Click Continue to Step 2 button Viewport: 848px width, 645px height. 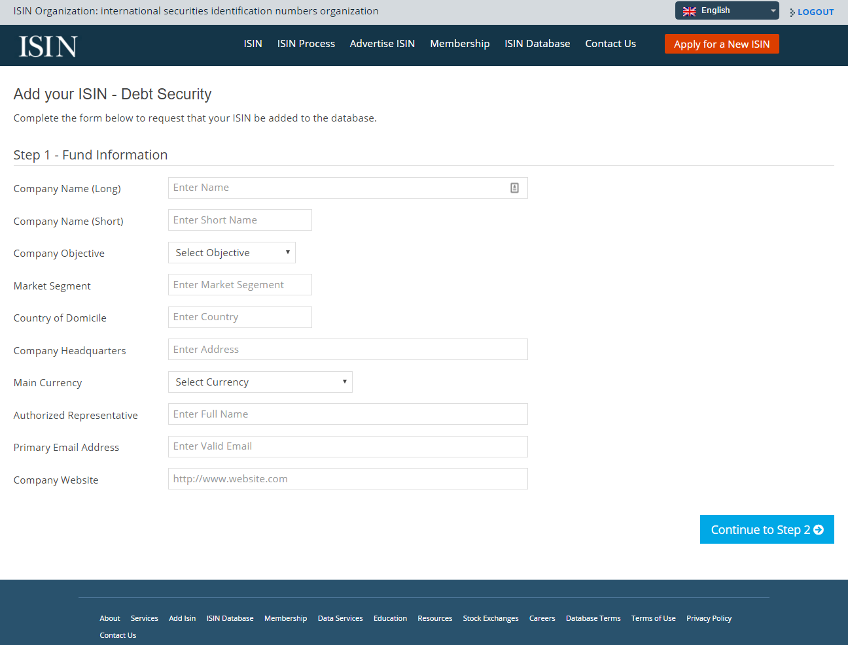point(767,529)
